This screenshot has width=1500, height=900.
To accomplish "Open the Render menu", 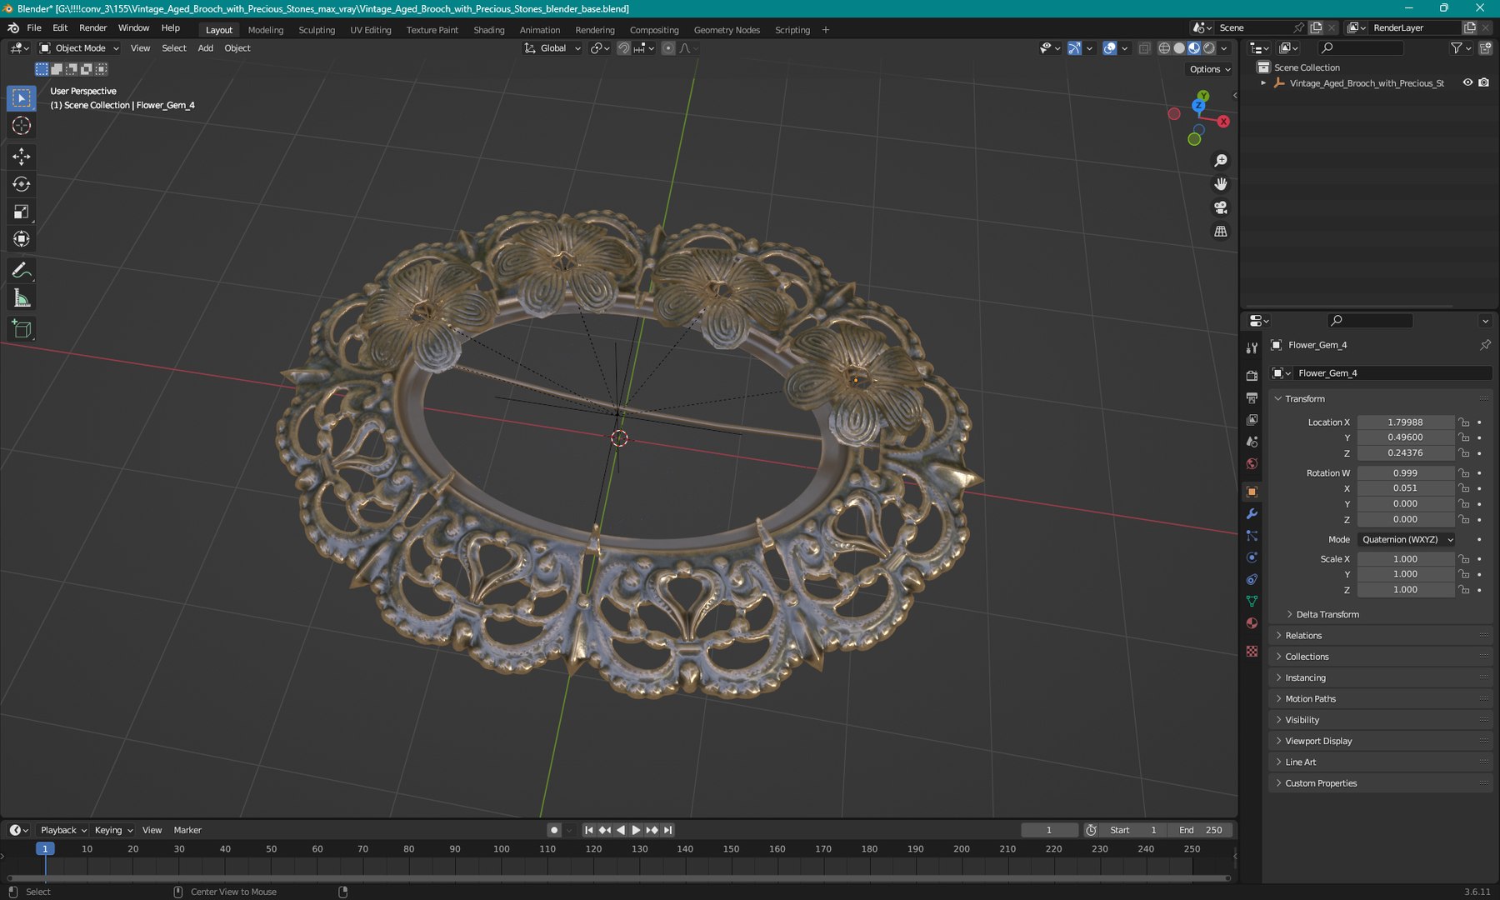I will tap(93, 27).
